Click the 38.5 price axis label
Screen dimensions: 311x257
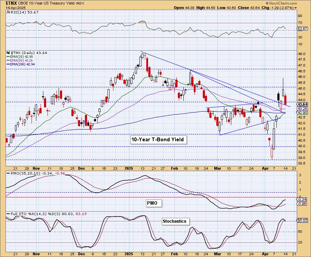pos(302,163)
